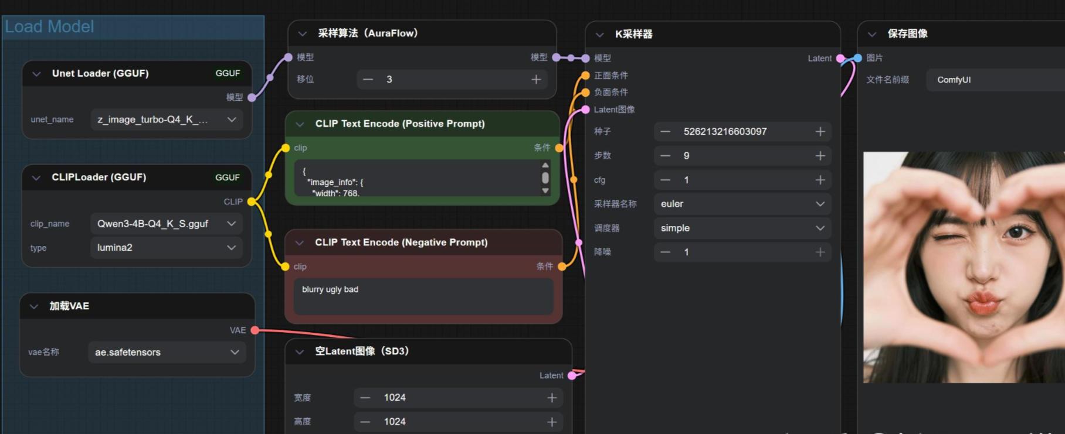Open the vae名称 ae.safetensors dropdown

[167, 352]
